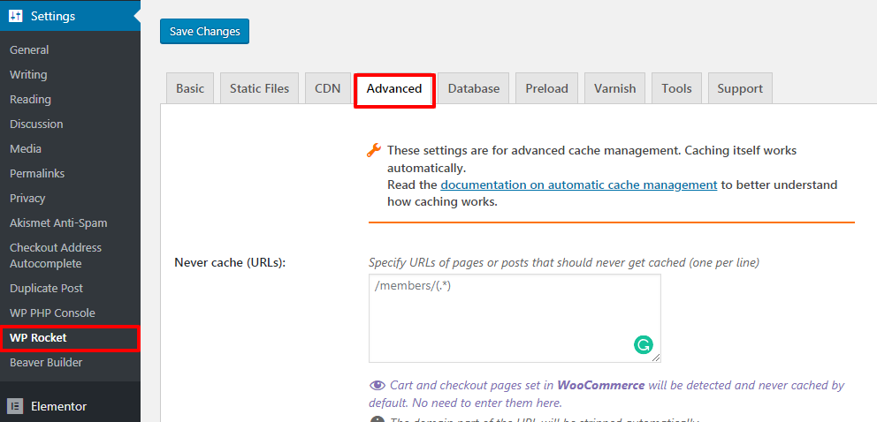Select WP Rocket in the sidebar

[x=70, y=338]
